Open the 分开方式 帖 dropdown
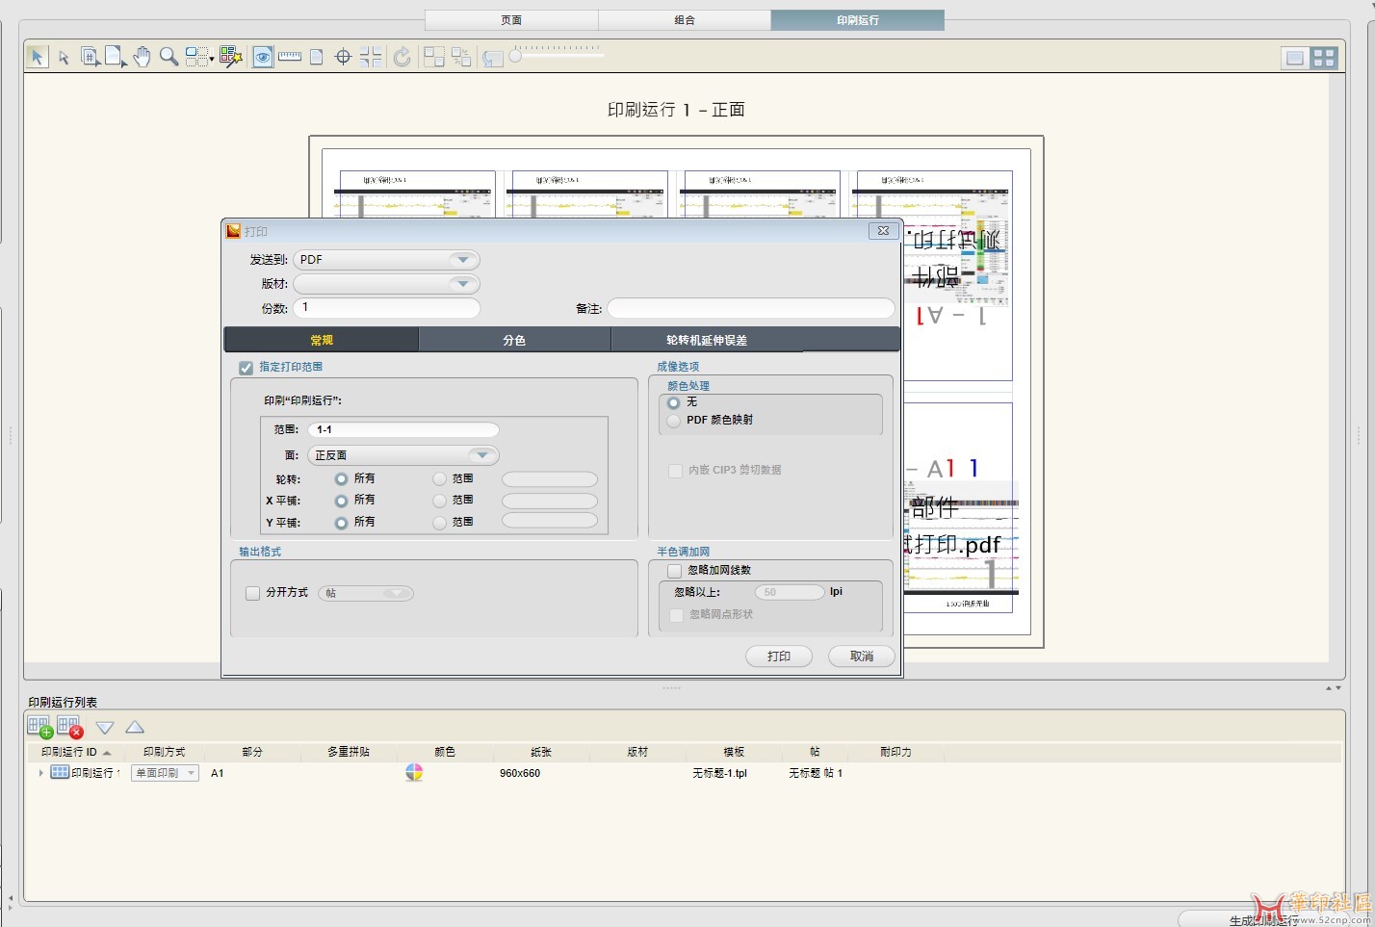Viewport: 1375px width, 927px height. [366, 593]
